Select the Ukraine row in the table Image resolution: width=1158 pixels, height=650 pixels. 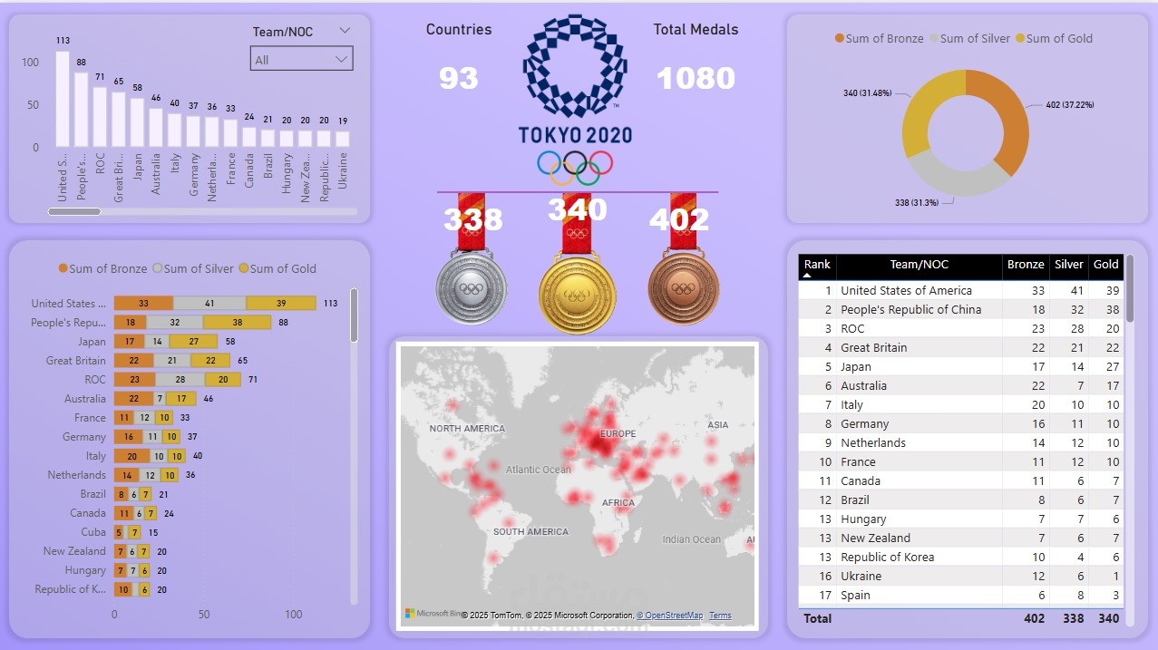(x=960, y=576)
